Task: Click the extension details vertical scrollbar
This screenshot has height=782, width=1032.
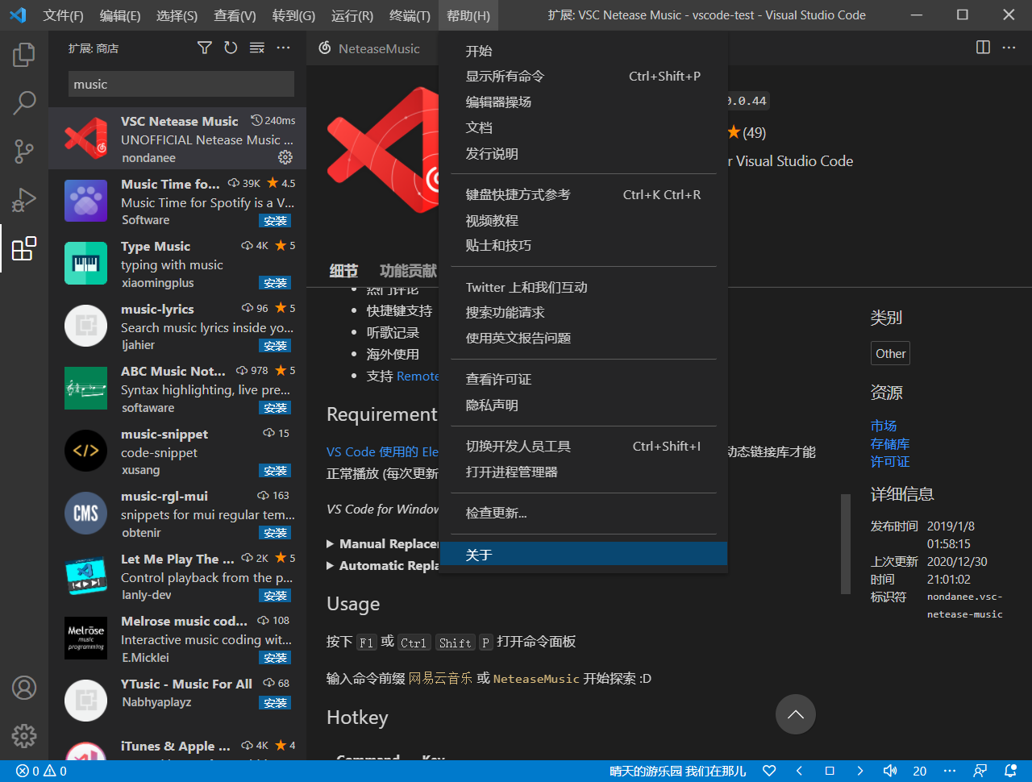Action: (x=846, y=544)
